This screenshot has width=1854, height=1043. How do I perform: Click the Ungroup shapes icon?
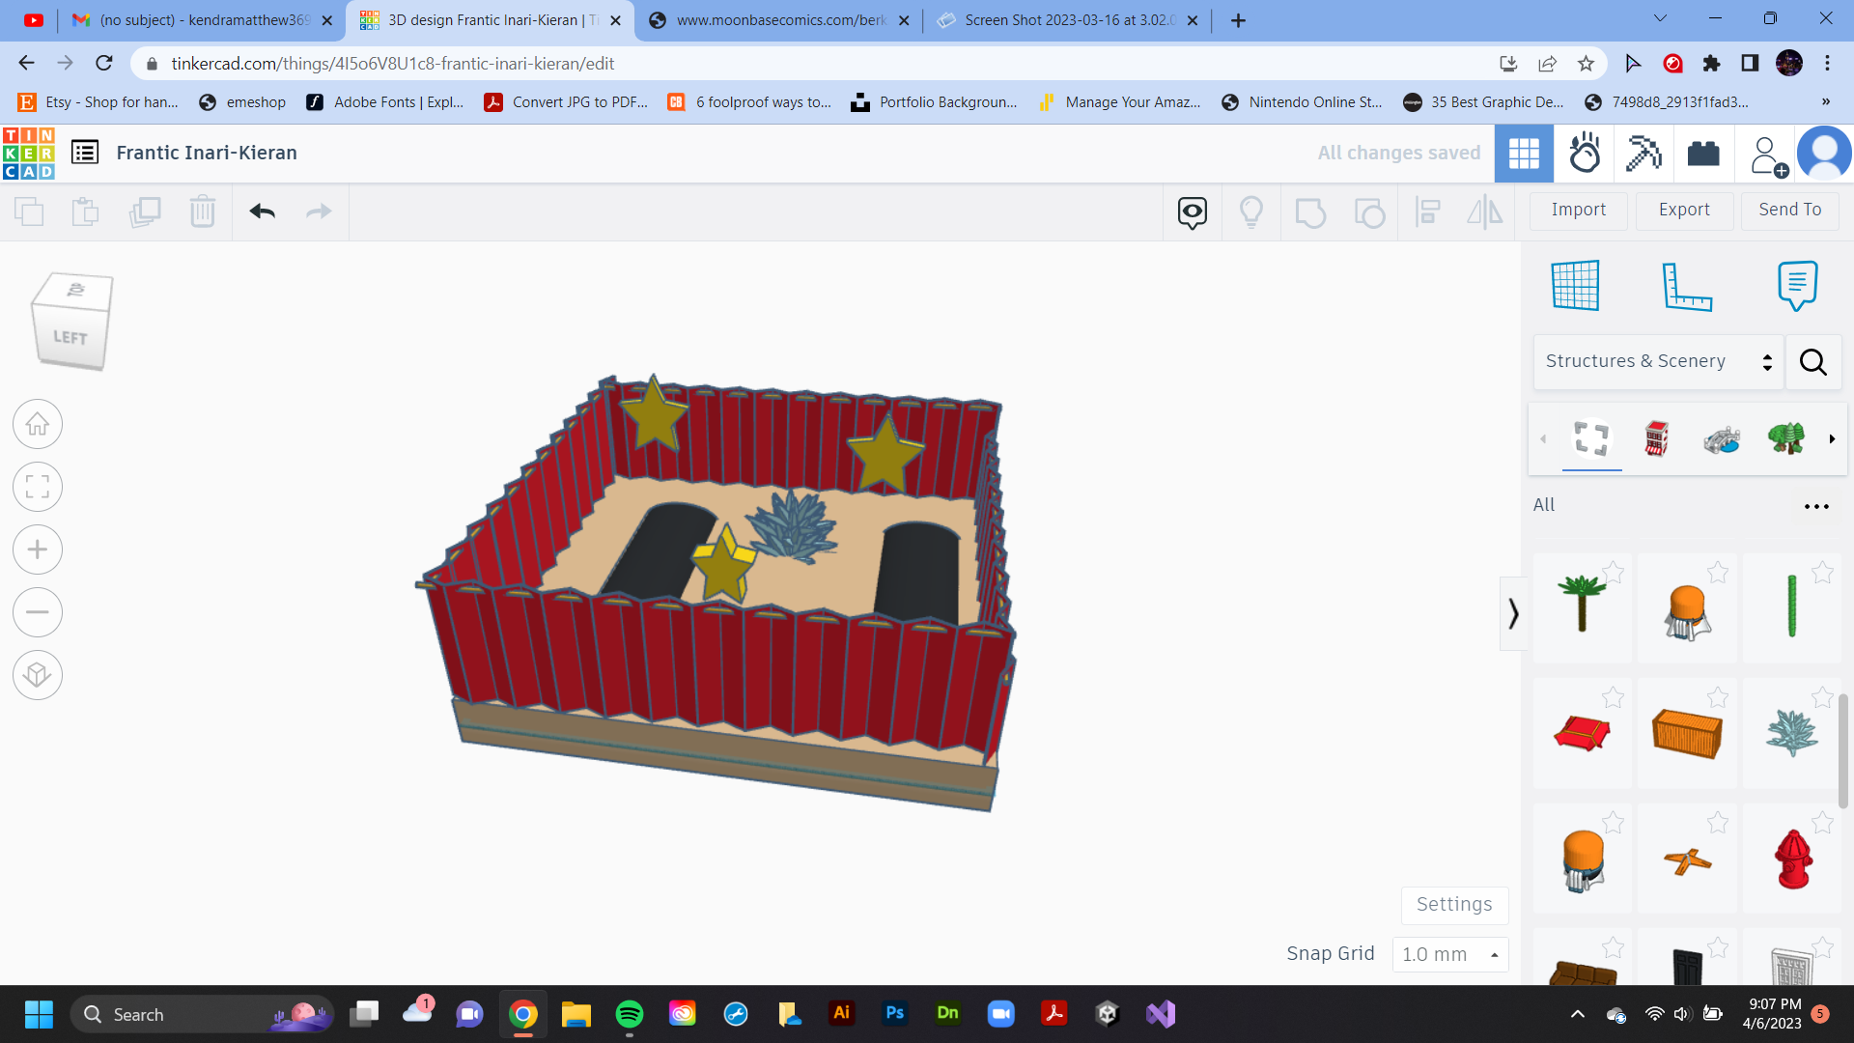click(x=1369, y=212)
